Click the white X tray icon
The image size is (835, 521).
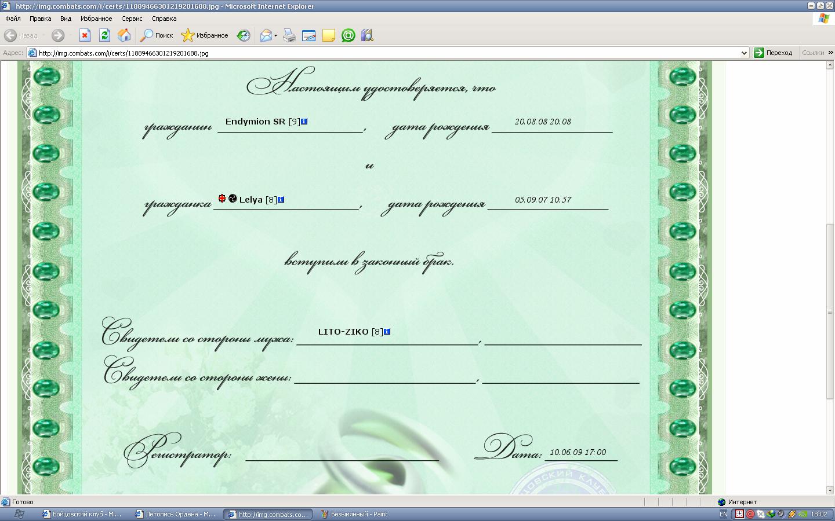(x=761, y=514)
